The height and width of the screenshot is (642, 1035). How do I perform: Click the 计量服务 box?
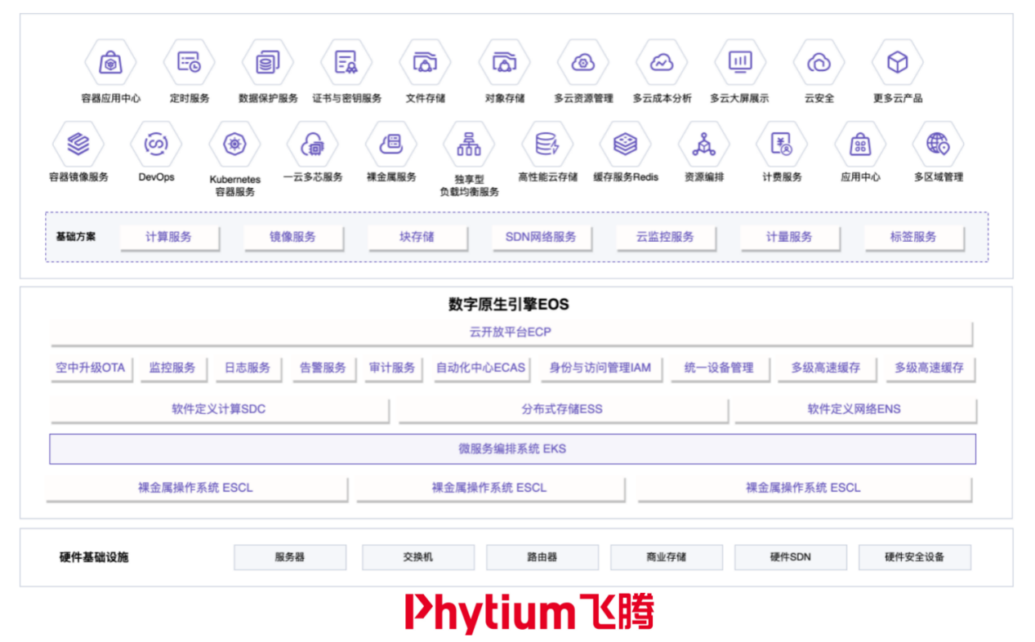[790, 237]
